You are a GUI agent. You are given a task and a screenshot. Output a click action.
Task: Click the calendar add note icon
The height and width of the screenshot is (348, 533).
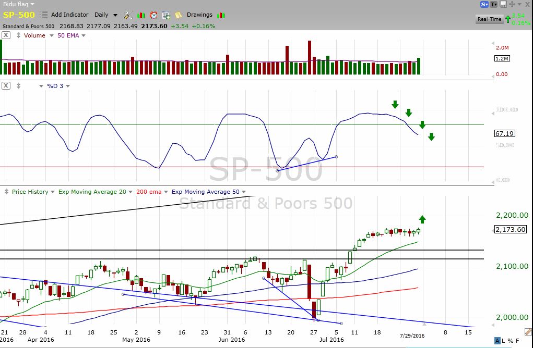166,15
